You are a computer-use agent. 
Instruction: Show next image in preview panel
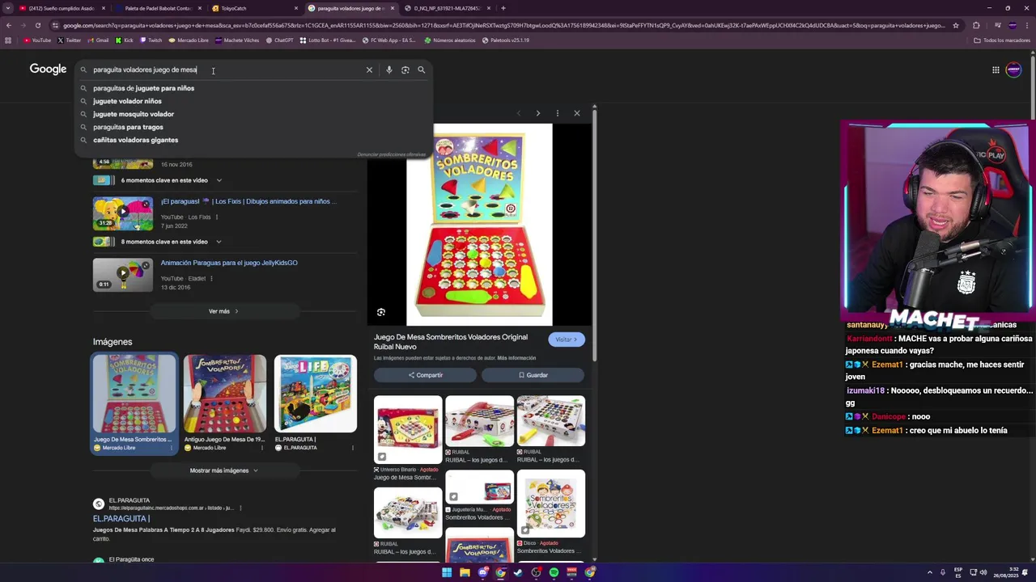(x=537, y=113)
